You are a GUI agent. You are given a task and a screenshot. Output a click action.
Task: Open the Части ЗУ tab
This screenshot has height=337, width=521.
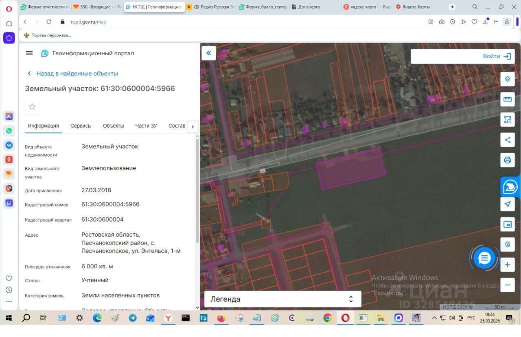146,126
